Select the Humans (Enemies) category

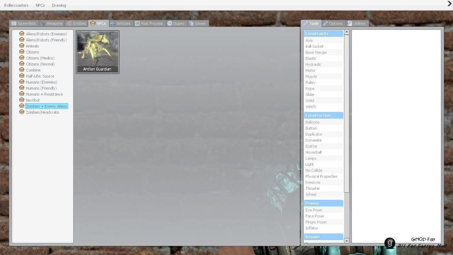[x=41, y=82]
